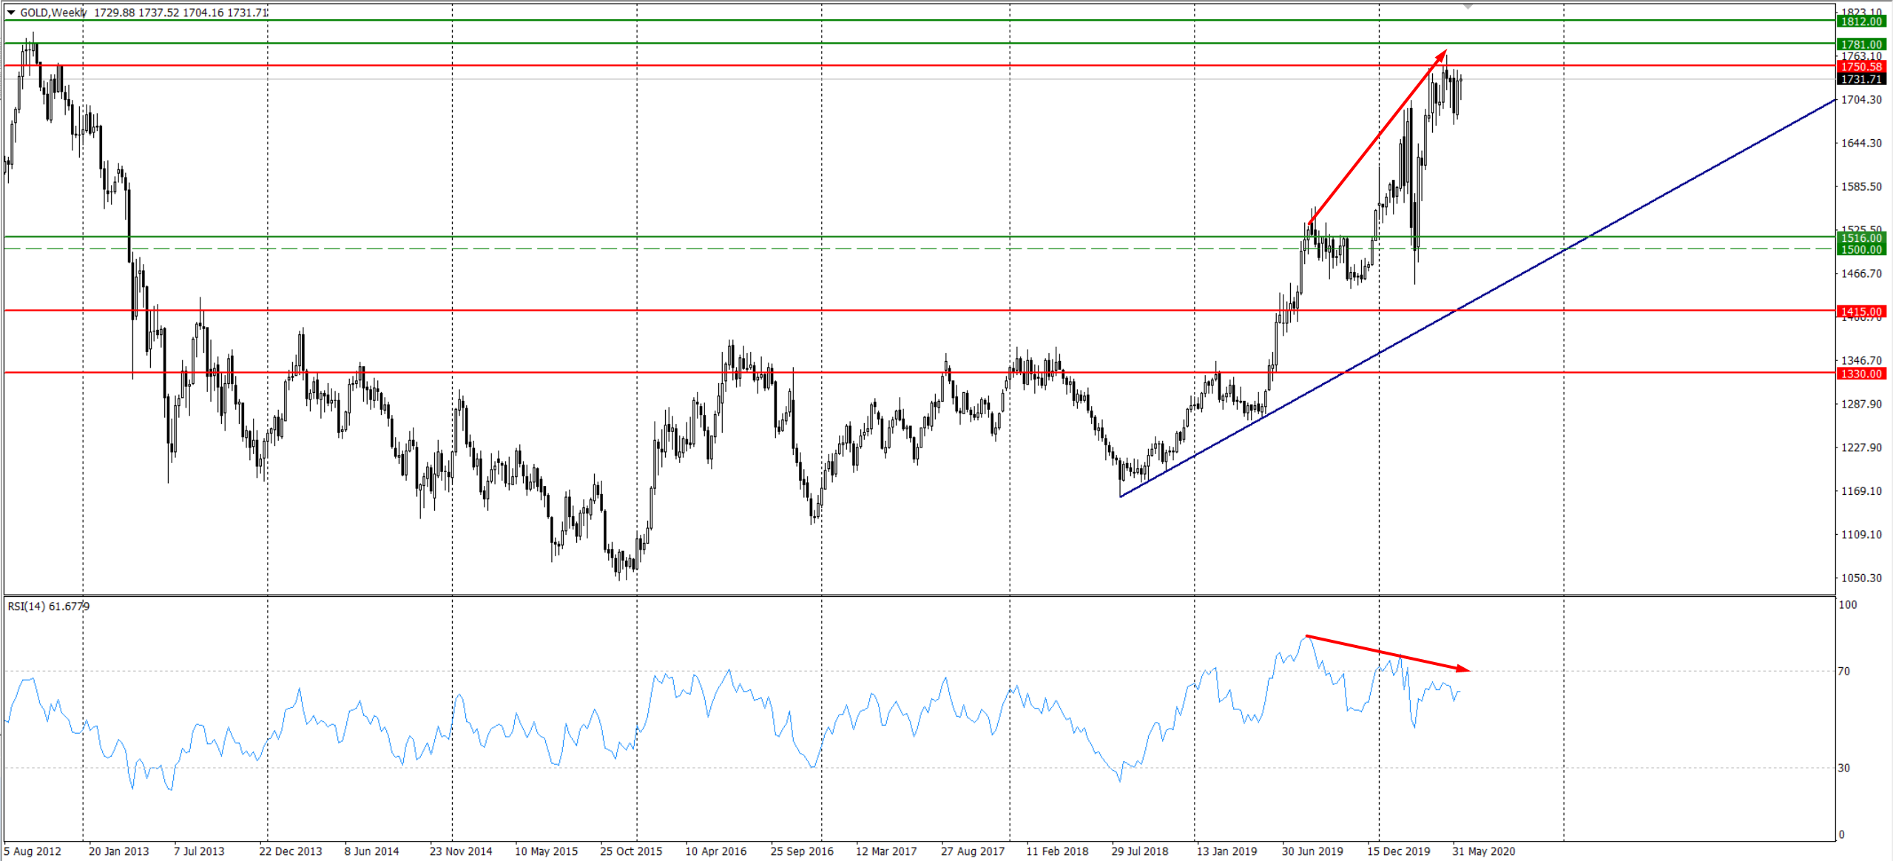1893x861 pixels.
Task: Click the 5 Aug 2012 date label
Action: (x=33, y=851)
